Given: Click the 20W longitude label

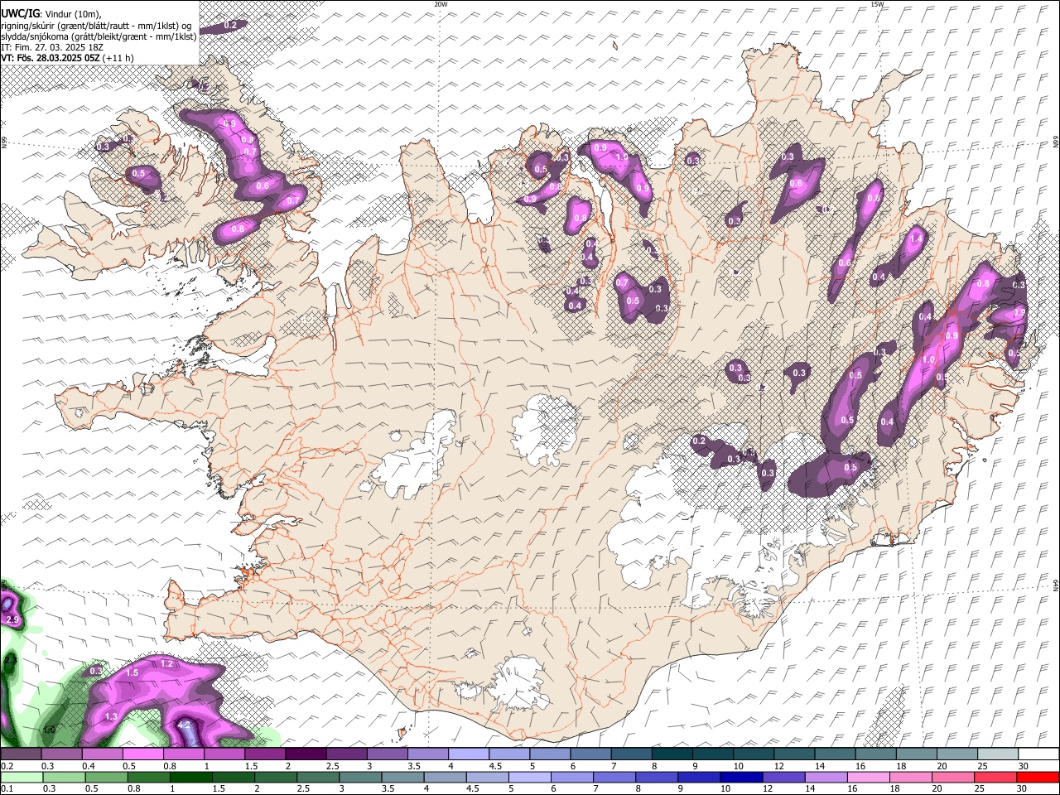Looking at the screenshot, I should pos(441,4).
